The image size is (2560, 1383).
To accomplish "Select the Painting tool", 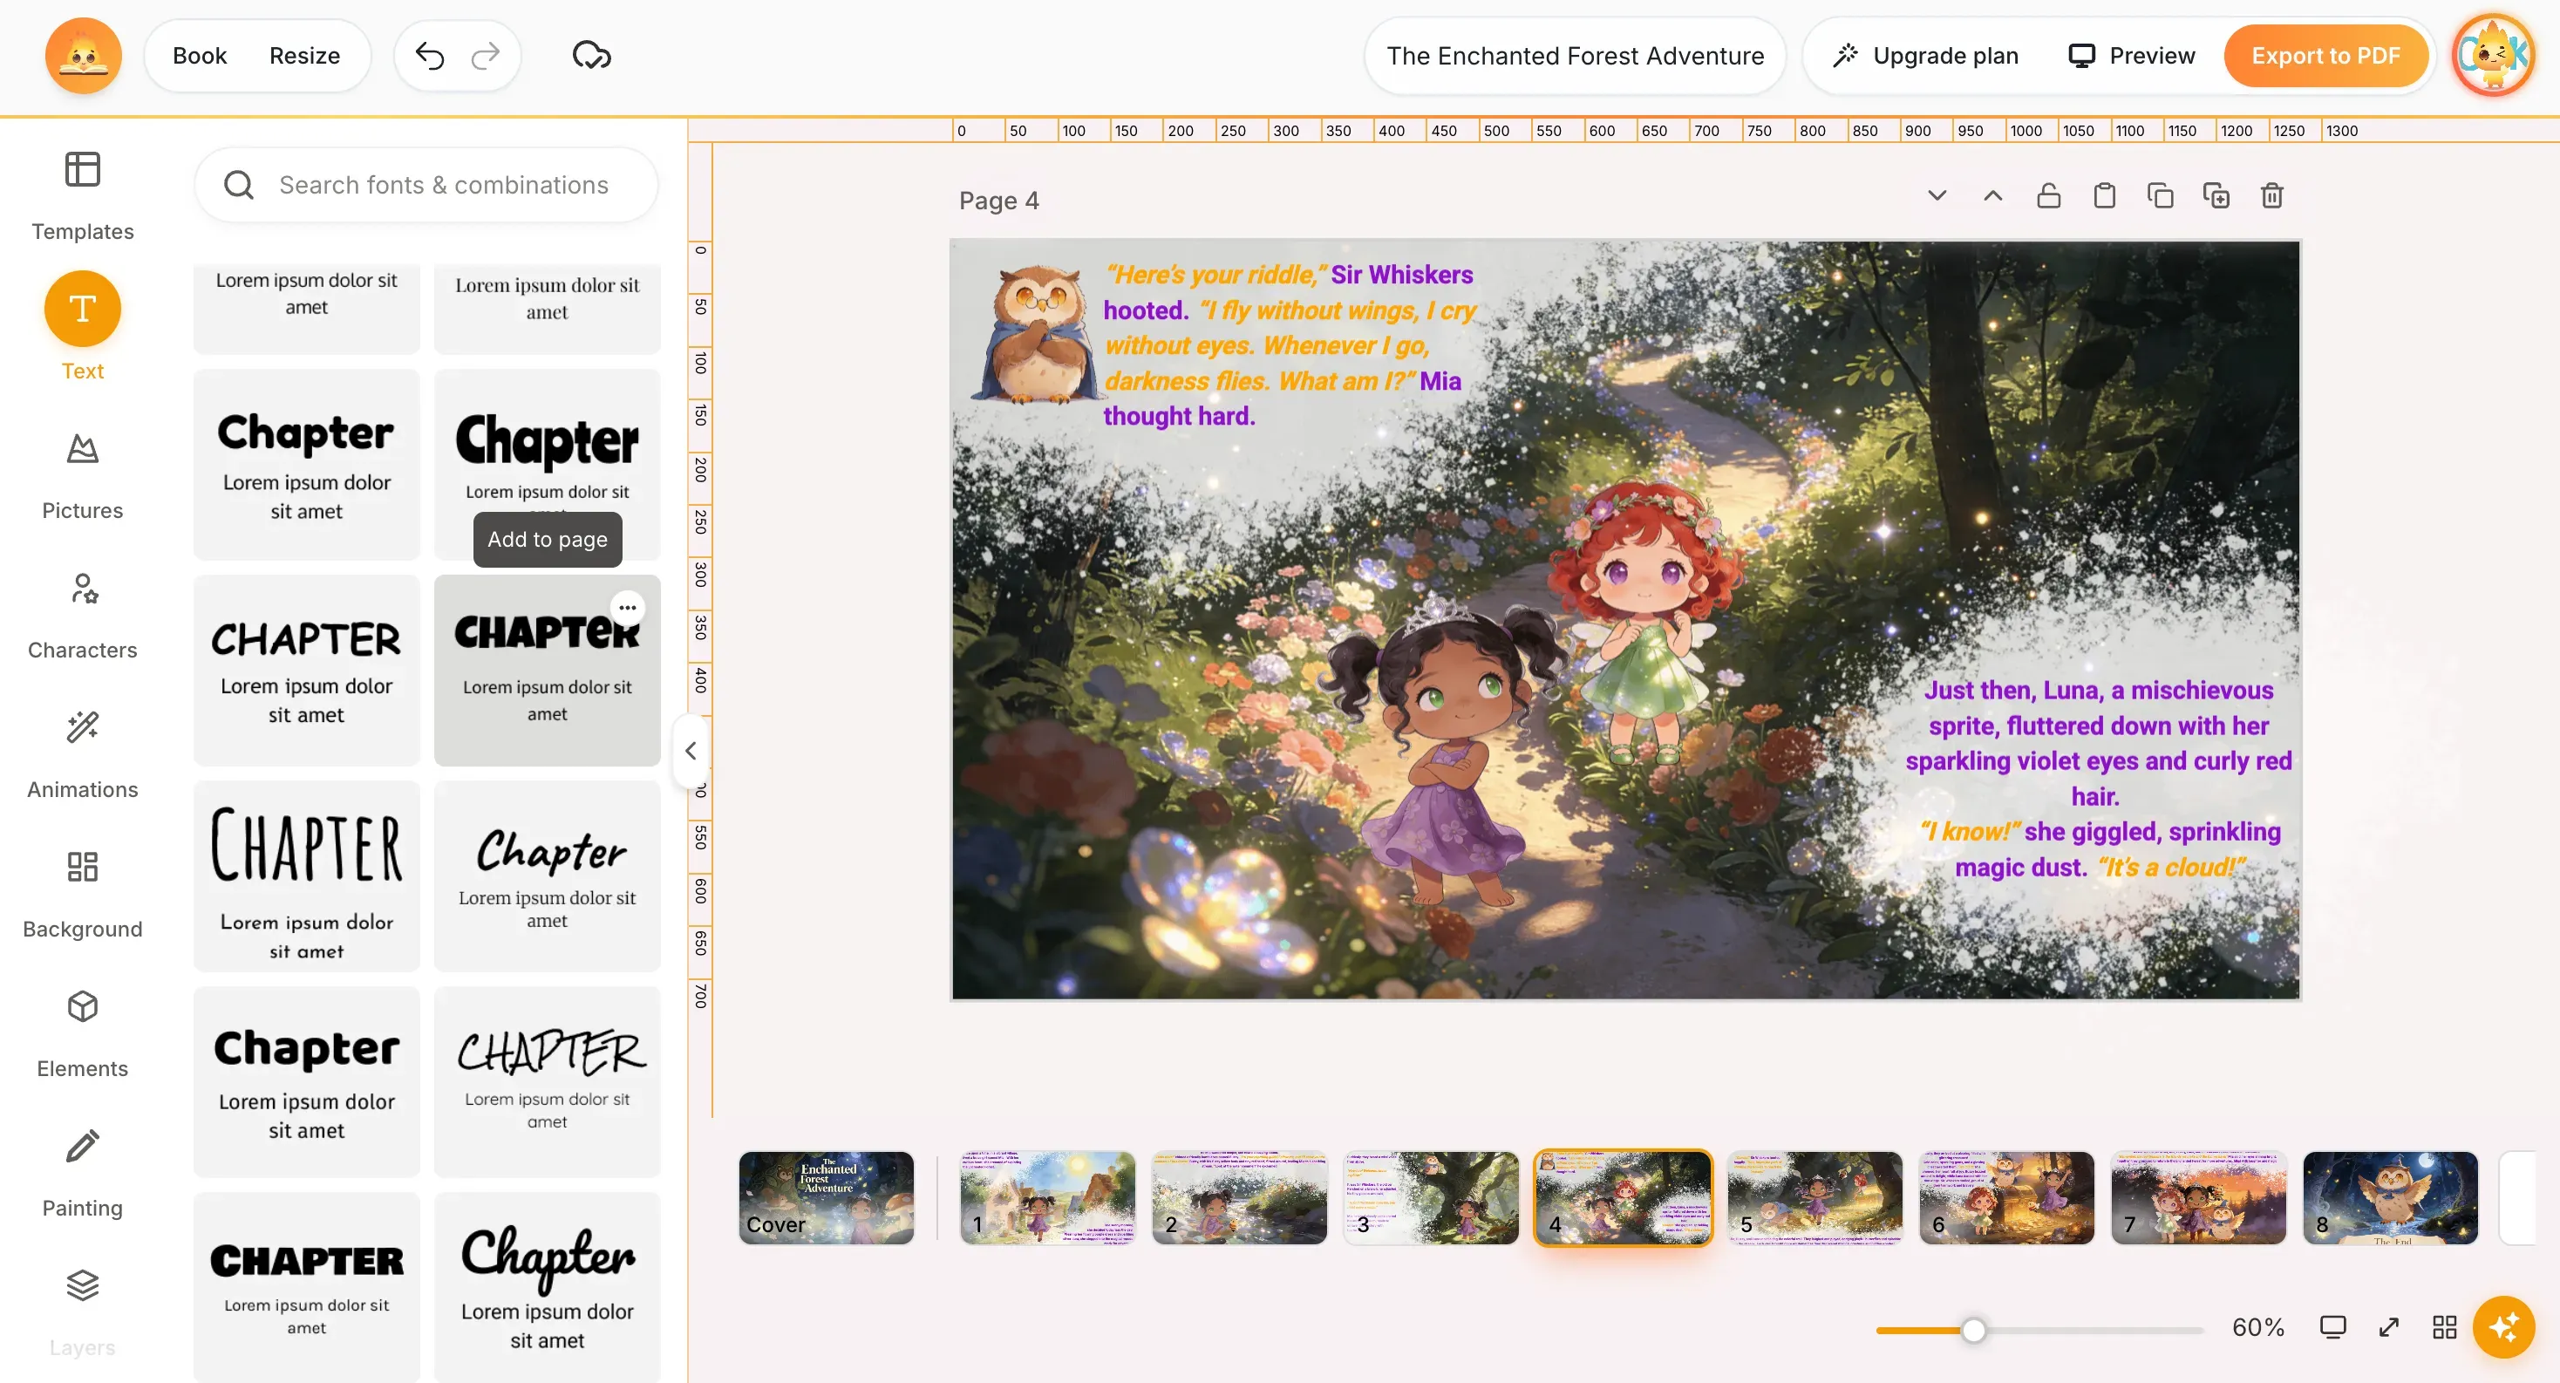I will pyautogui.click(x=83, y=1174).
